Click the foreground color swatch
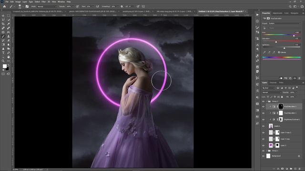 4,66
